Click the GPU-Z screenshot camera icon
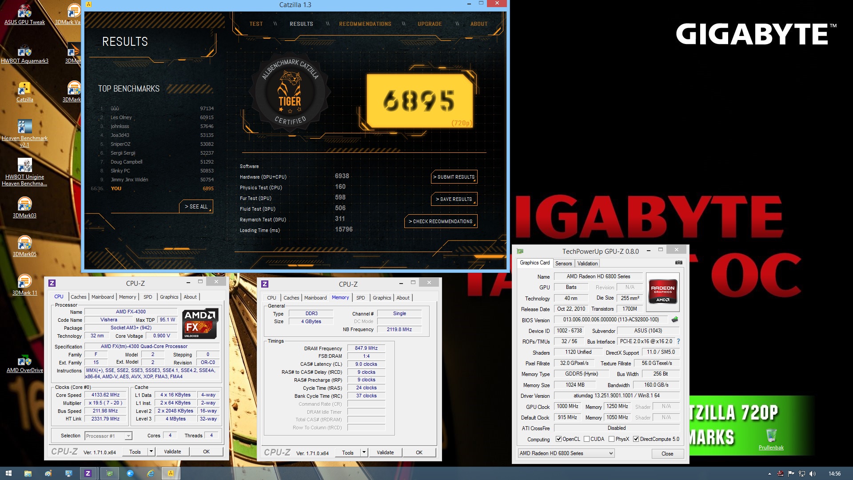This screenshot has width=853, height=480. [679, 263]
